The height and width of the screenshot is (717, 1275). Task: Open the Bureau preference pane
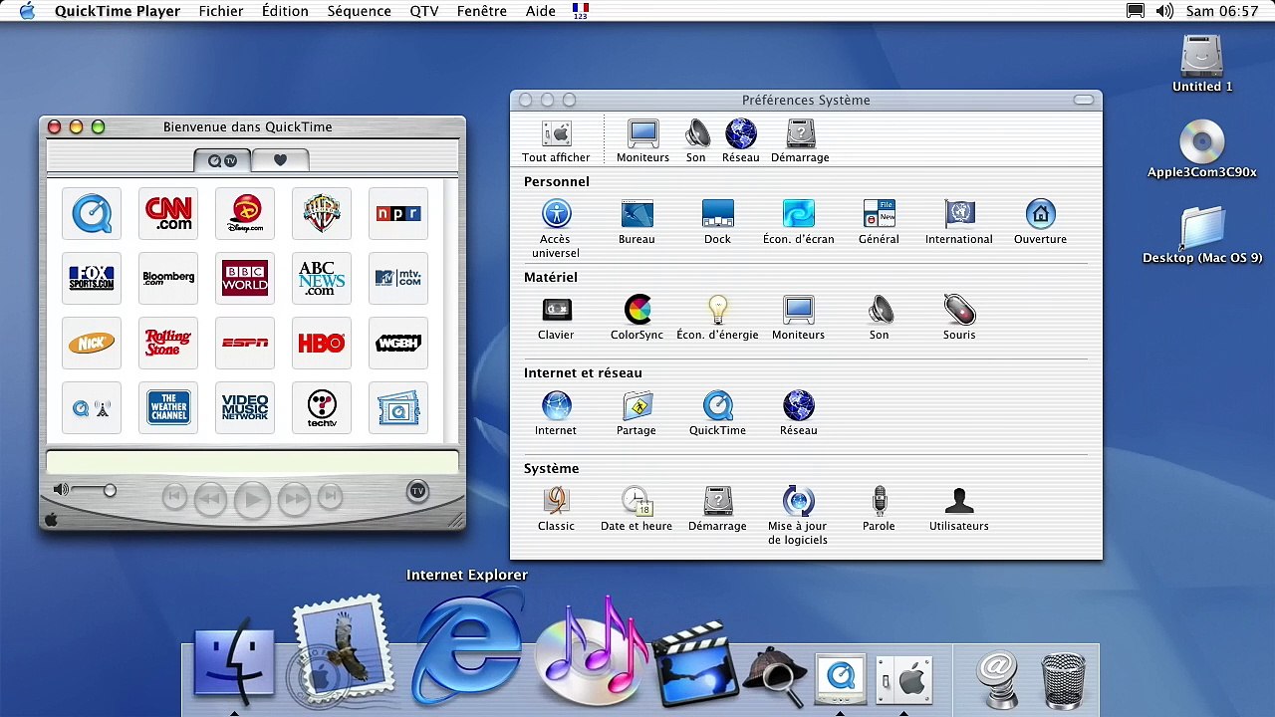tap(637, 221)
